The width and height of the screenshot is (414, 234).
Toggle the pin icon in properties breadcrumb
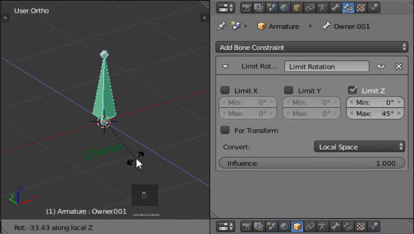click(x=222, y=26)
